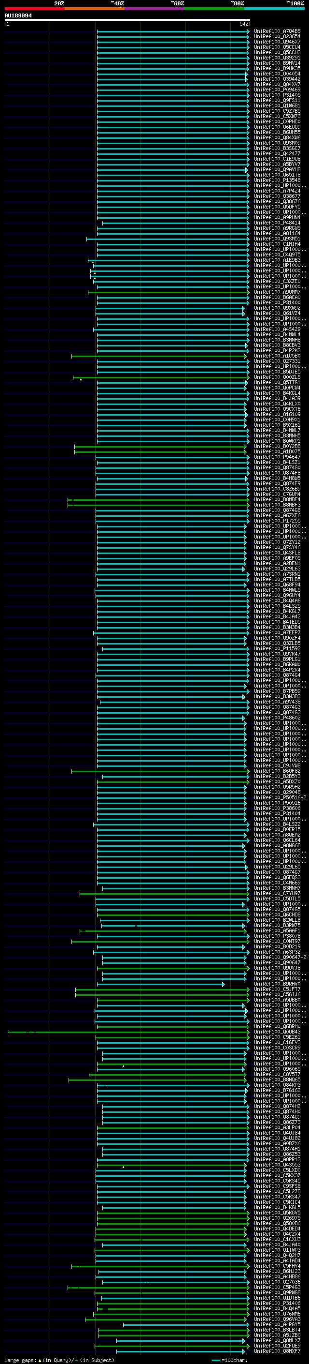Click the white query sequence bar
This screenshot has width=309, height=1364.
coord(127,19)
